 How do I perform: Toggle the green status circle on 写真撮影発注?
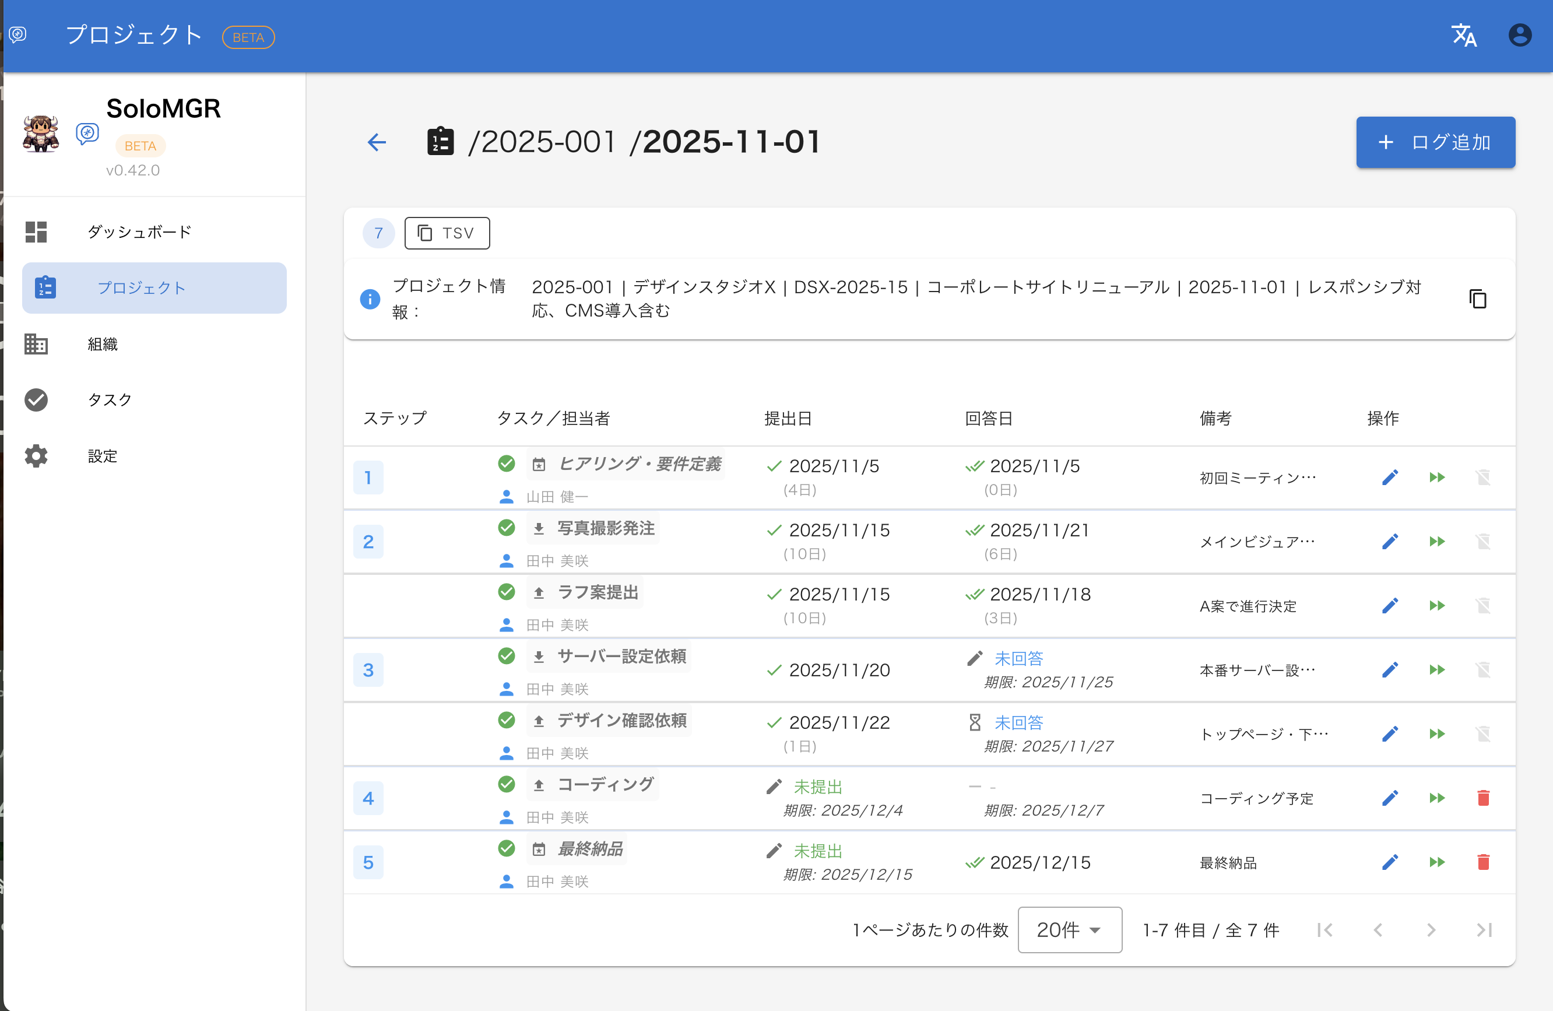click(x=507, y=528)
